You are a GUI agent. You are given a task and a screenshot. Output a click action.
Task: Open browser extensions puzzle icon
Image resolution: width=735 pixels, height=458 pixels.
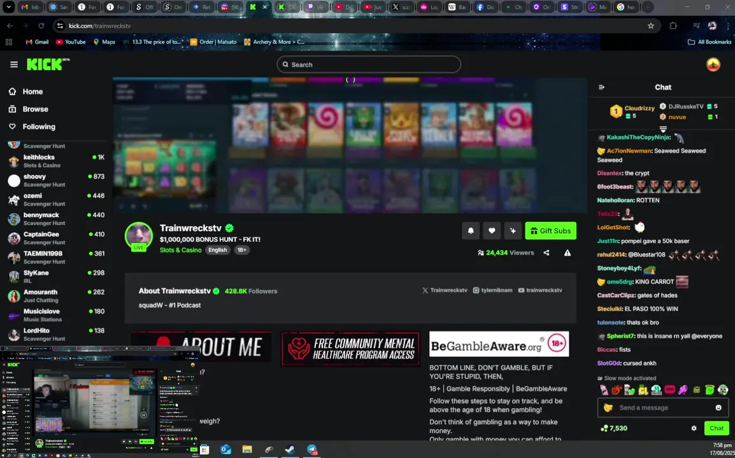click(x=673, y=25)
